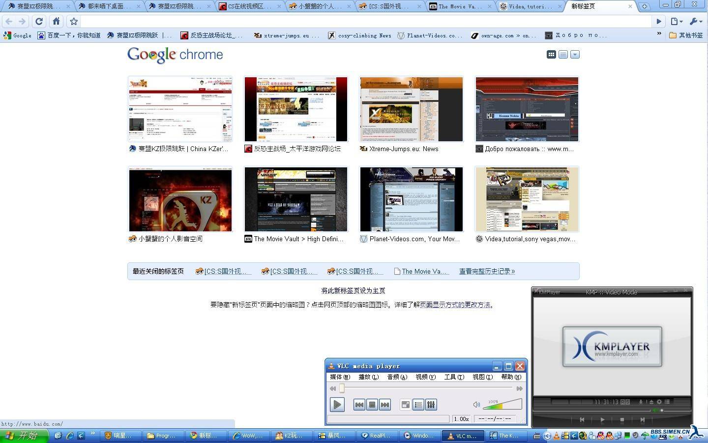This screenshot has height=443, width=708.
Task: Open VLC 播放(L) menu
Action: click(369, 377)
